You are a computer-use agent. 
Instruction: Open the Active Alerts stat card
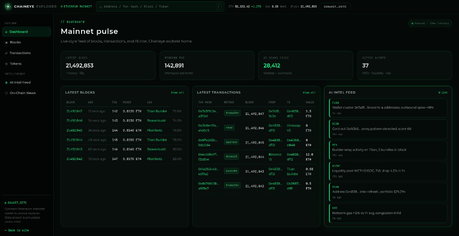pyautogui.click(x=405, y=65)
